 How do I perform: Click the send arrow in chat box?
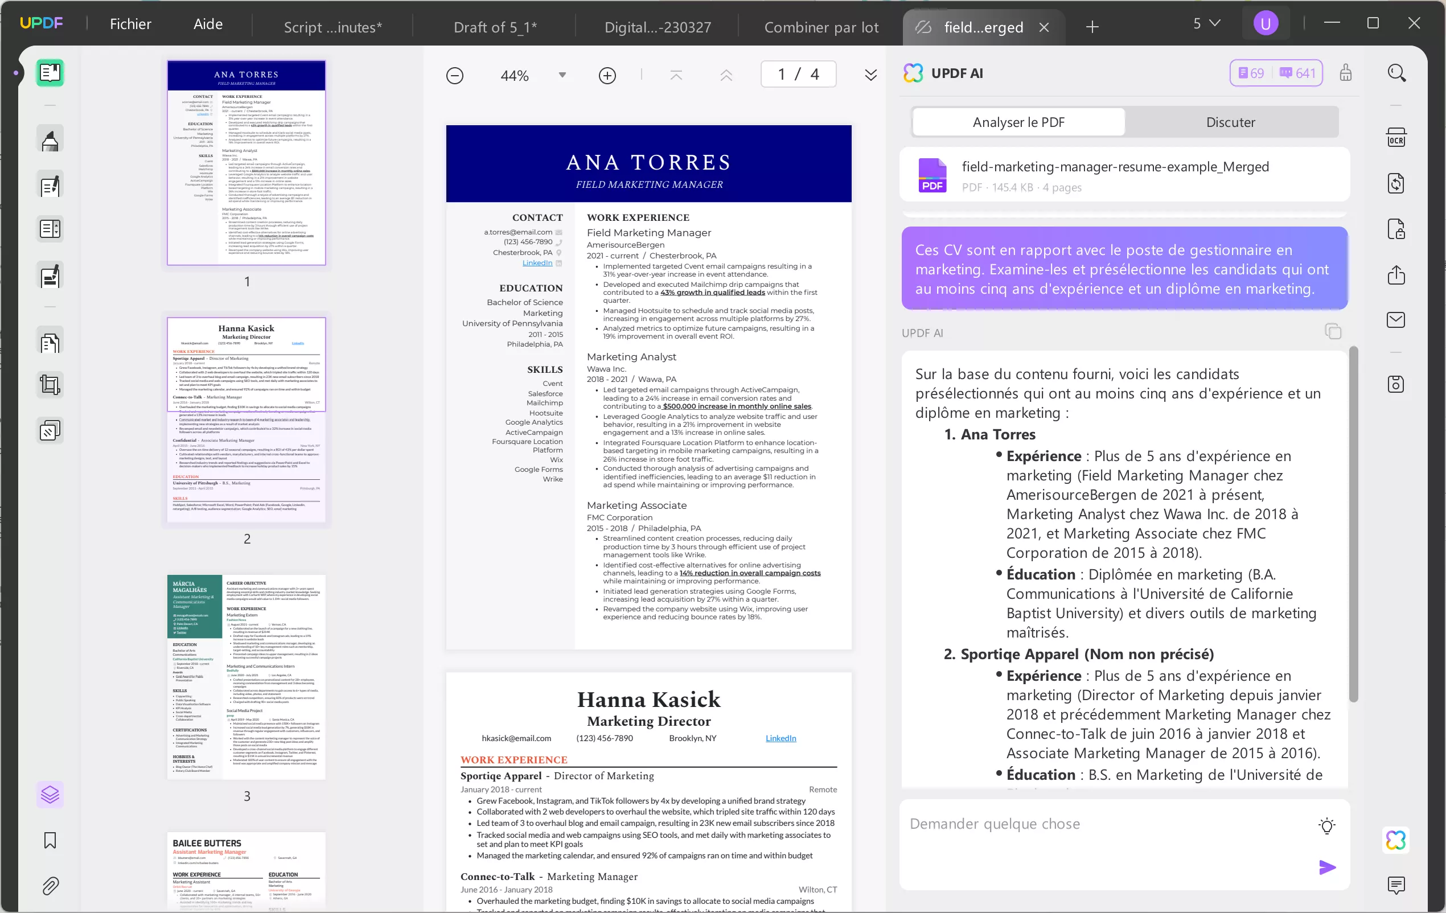coord(1326,867)
